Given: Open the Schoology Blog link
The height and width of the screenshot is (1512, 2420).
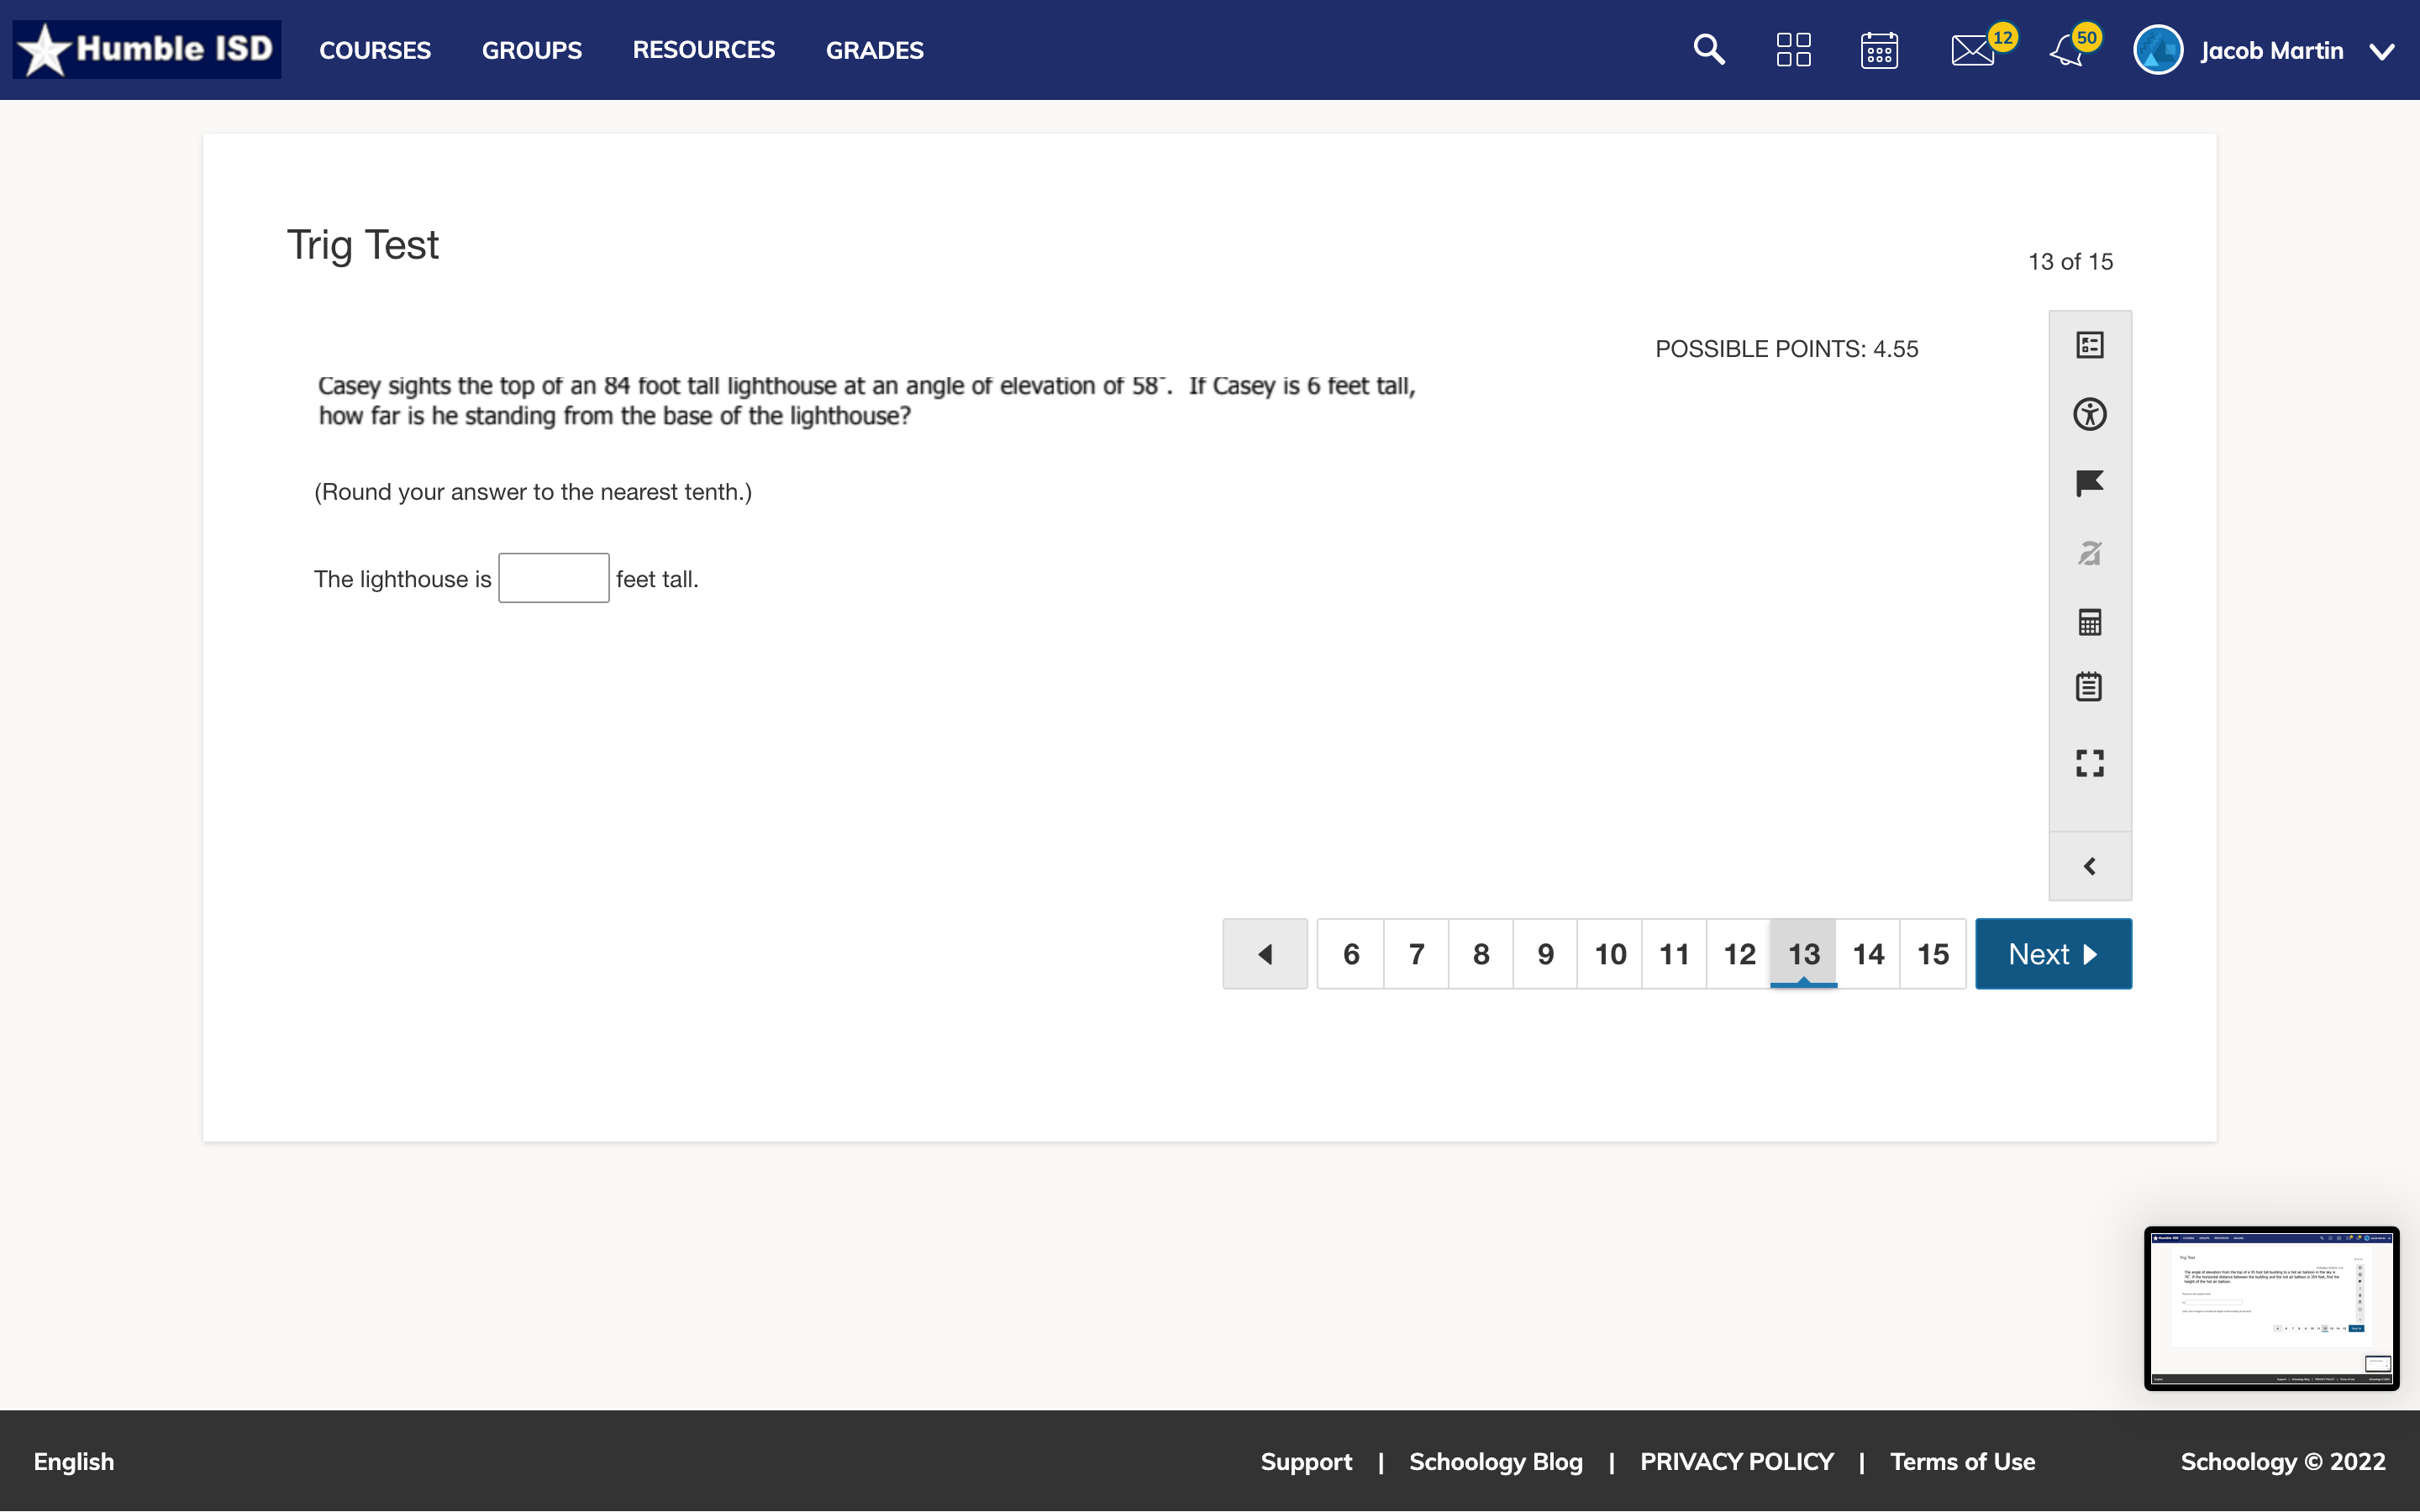Looking at the screenshot, I should 1495,1461.
